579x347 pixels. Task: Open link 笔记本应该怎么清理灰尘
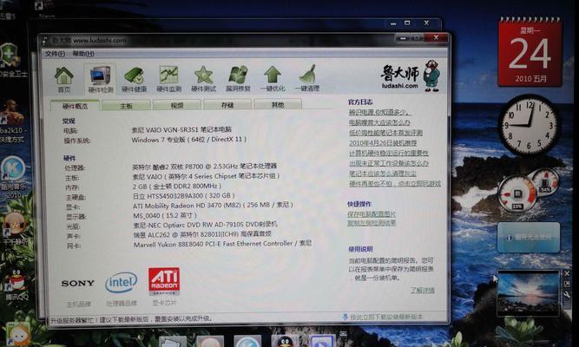tap(383, 173)
